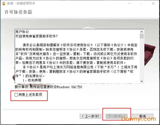Close the 麻雀家居助手 installer window

tap(153, 3)
